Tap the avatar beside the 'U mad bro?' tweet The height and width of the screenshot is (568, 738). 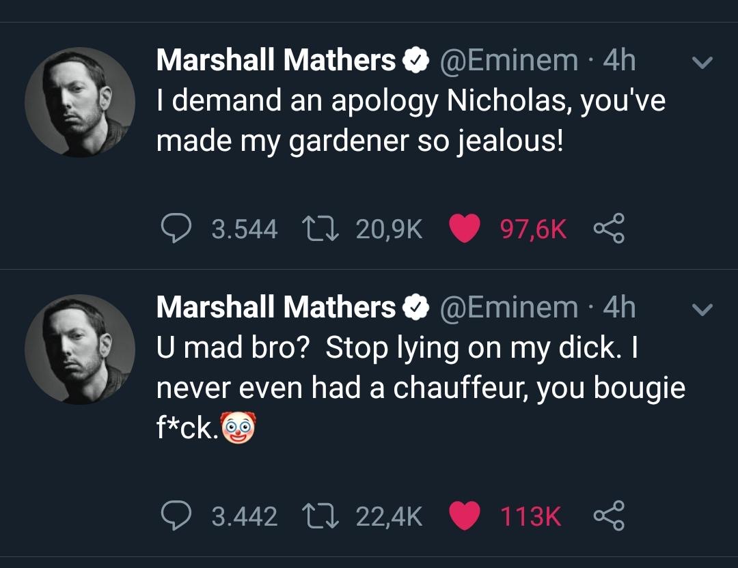tap(80, 350)
